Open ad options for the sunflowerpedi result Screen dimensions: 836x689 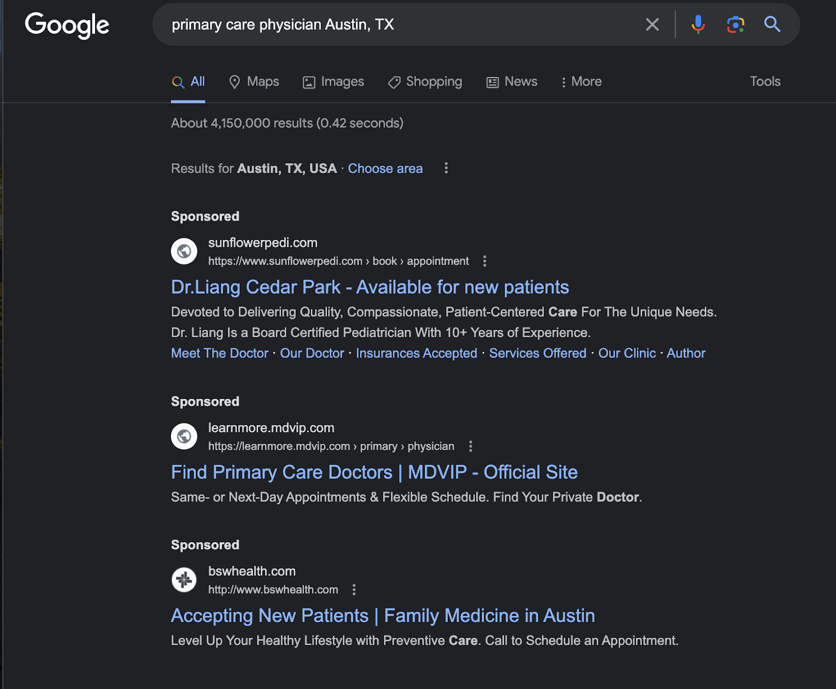[x=485, y=261]
